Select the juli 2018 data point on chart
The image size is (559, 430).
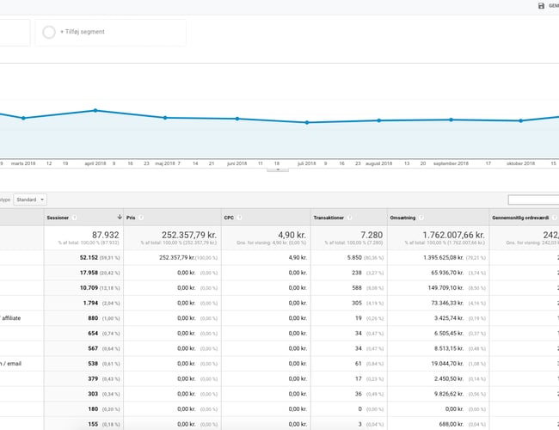click(306, 122)
